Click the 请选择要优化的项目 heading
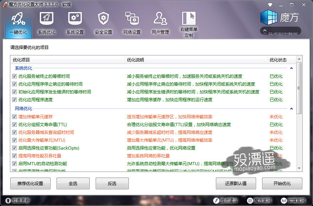 [x=30, y=48]
